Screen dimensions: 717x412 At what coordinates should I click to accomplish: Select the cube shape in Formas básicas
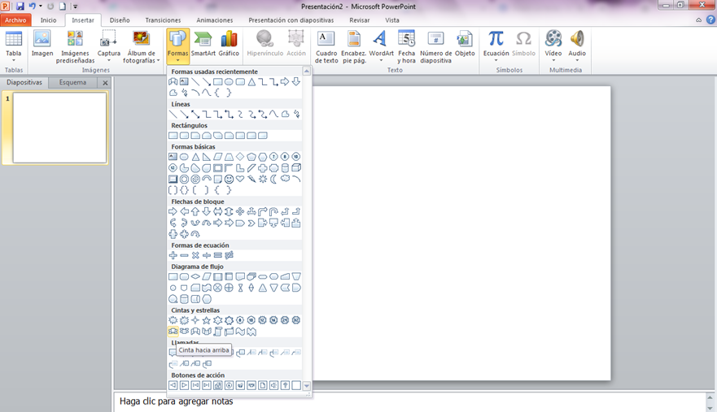pyautogui.click(x=296, y=167)
